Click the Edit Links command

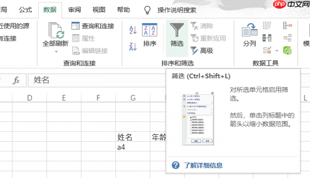pos(90,51)
